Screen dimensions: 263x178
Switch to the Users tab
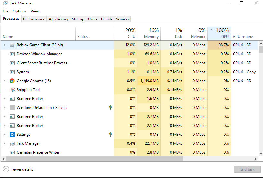click(x=93, y=19)
